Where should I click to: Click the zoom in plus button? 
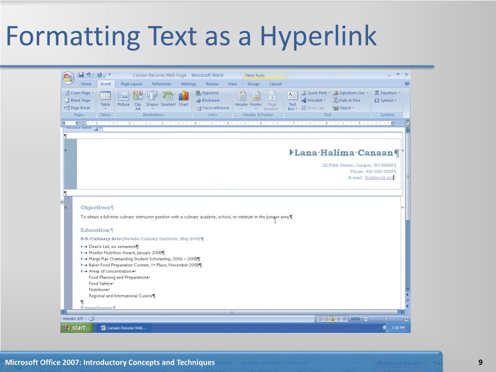tap(406, 319)
